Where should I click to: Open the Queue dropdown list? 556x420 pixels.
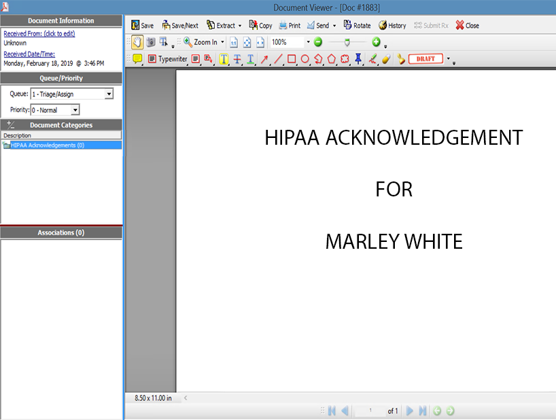point(109,94)
